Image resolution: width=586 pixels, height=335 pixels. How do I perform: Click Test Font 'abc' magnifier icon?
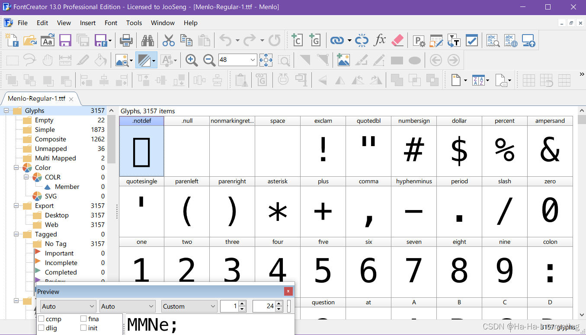pyautogui.click(x=493, y=40)
